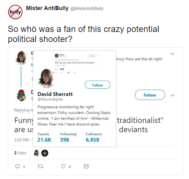Like the tweet with heart icon
The height and width of the screenshot is (179, 189).
click(x=63, y=166)
